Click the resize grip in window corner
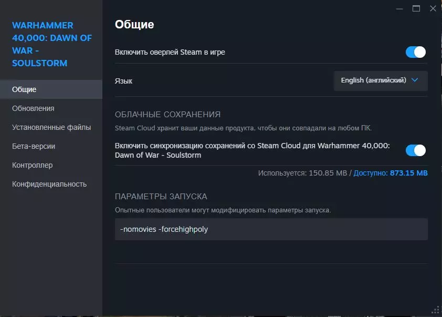This screenshot has width=442, height=317. pyautogui.click(x=436, y=311)
